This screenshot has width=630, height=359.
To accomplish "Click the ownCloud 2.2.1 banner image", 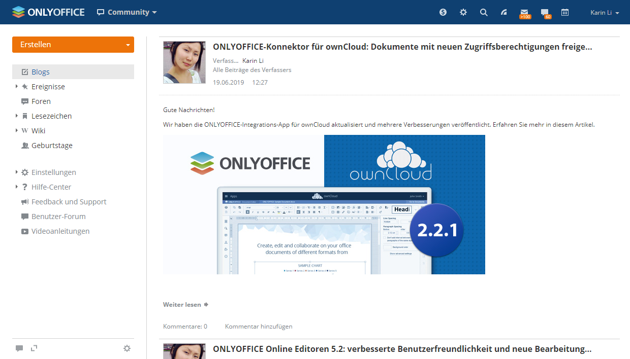I will pyautogui.click(x=324, y=204).
